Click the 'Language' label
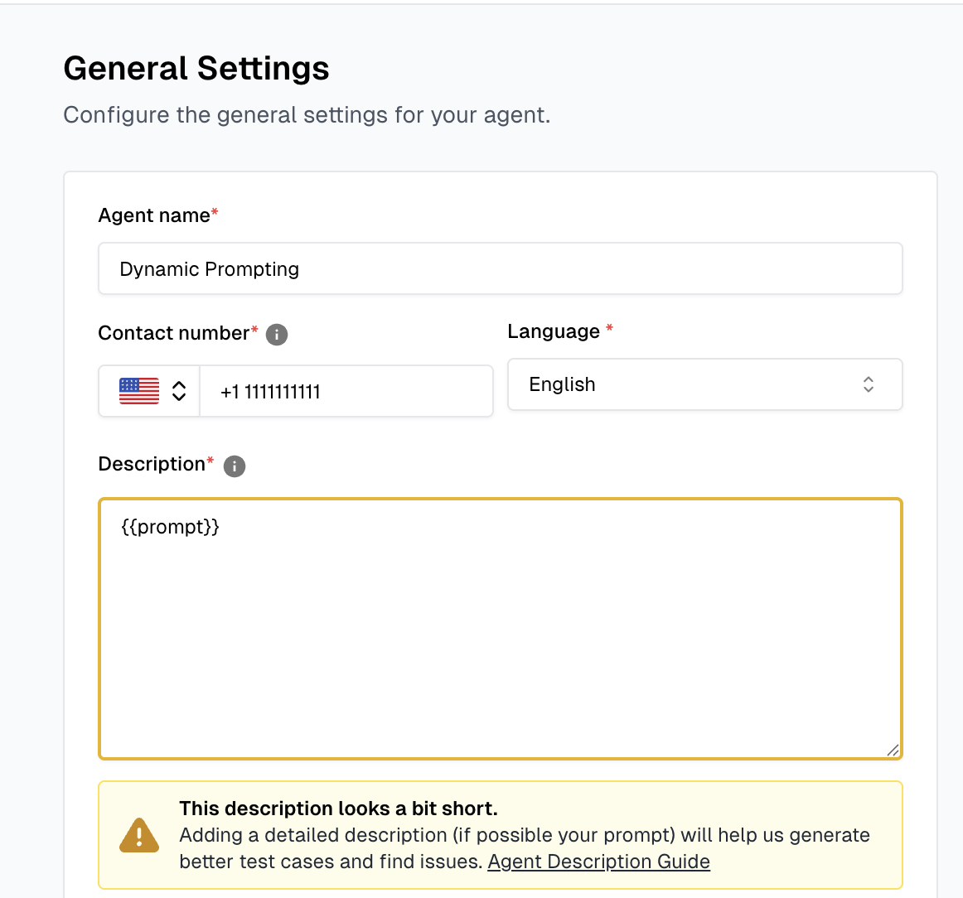The width and height of the screenshot is (963, 898). point(554,331)
